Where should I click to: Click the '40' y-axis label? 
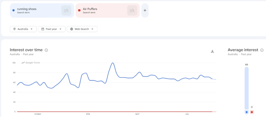click(14, 92)
